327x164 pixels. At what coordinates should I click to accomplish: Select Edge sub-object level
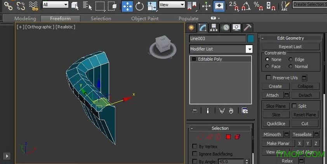pyautogui.click(x=210, y=137)
